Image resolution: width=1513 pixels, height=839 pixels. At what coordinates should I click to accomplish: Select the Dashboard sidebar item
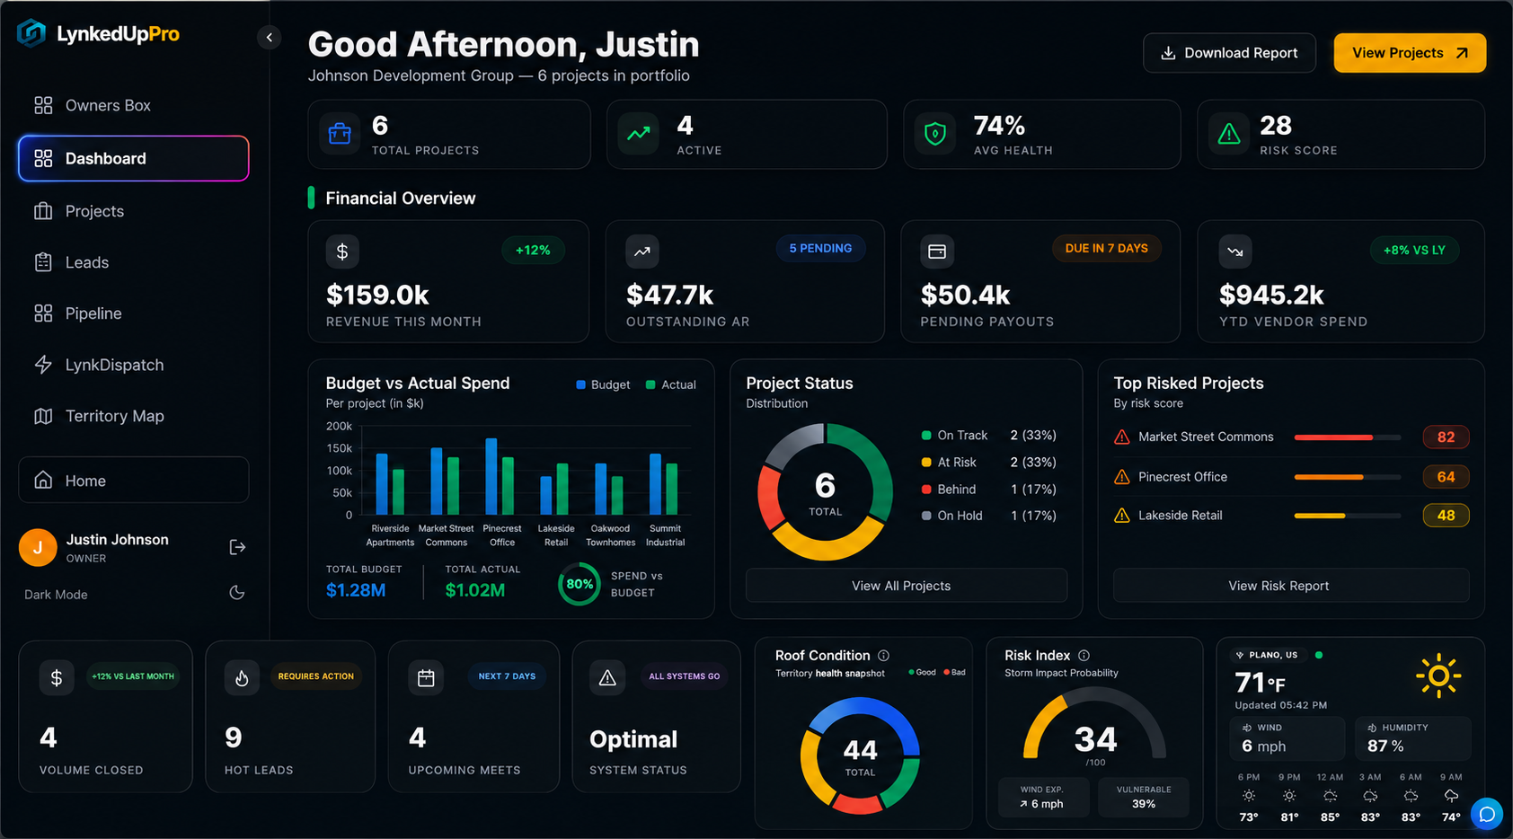(133, 158)
